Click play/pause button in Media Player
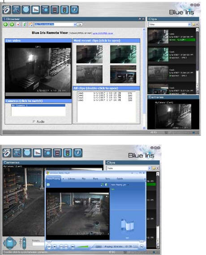This screenshot has width=206, height=255. pos(49,247)
